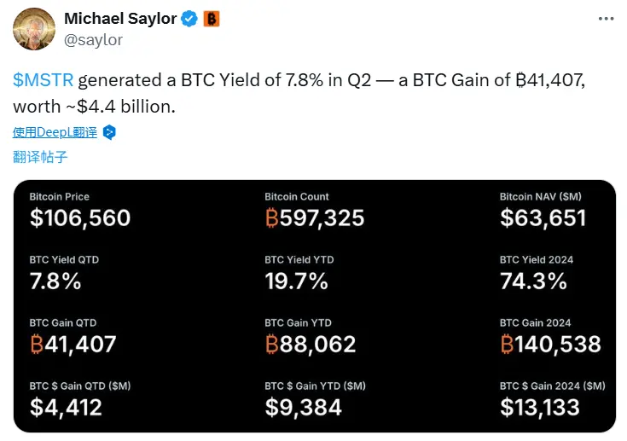
Task: Open the three-dot more options menu
Action: [x=604, y=18]
